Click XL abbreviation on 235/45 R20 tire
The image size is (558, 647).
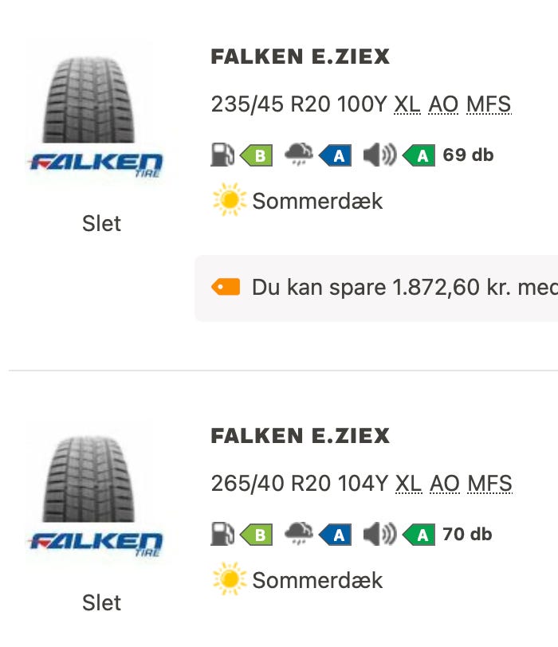pyautogui.click(x=407, y=104)
